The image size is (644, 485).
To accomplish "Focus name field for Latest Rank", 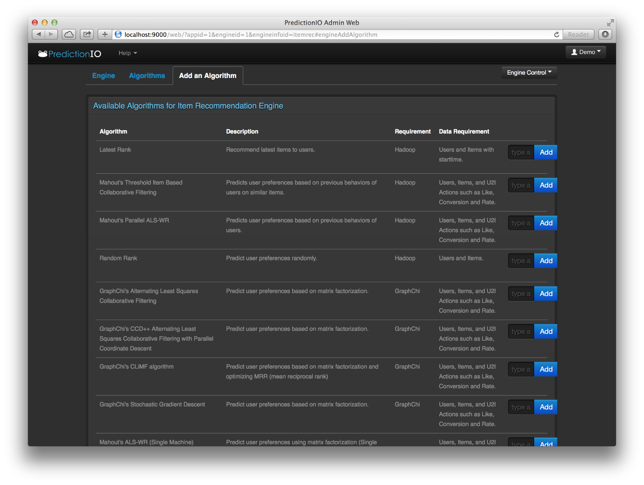I will 521,152.
